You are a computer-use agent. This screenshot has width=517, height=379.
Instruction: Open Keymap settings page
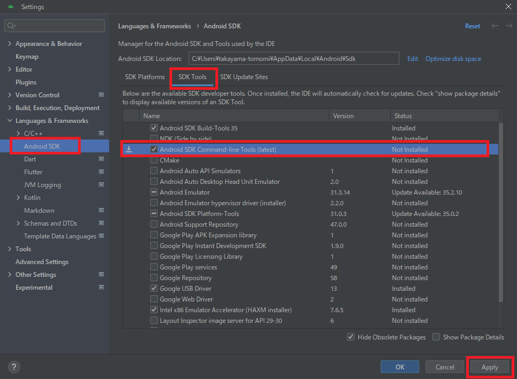27,56
